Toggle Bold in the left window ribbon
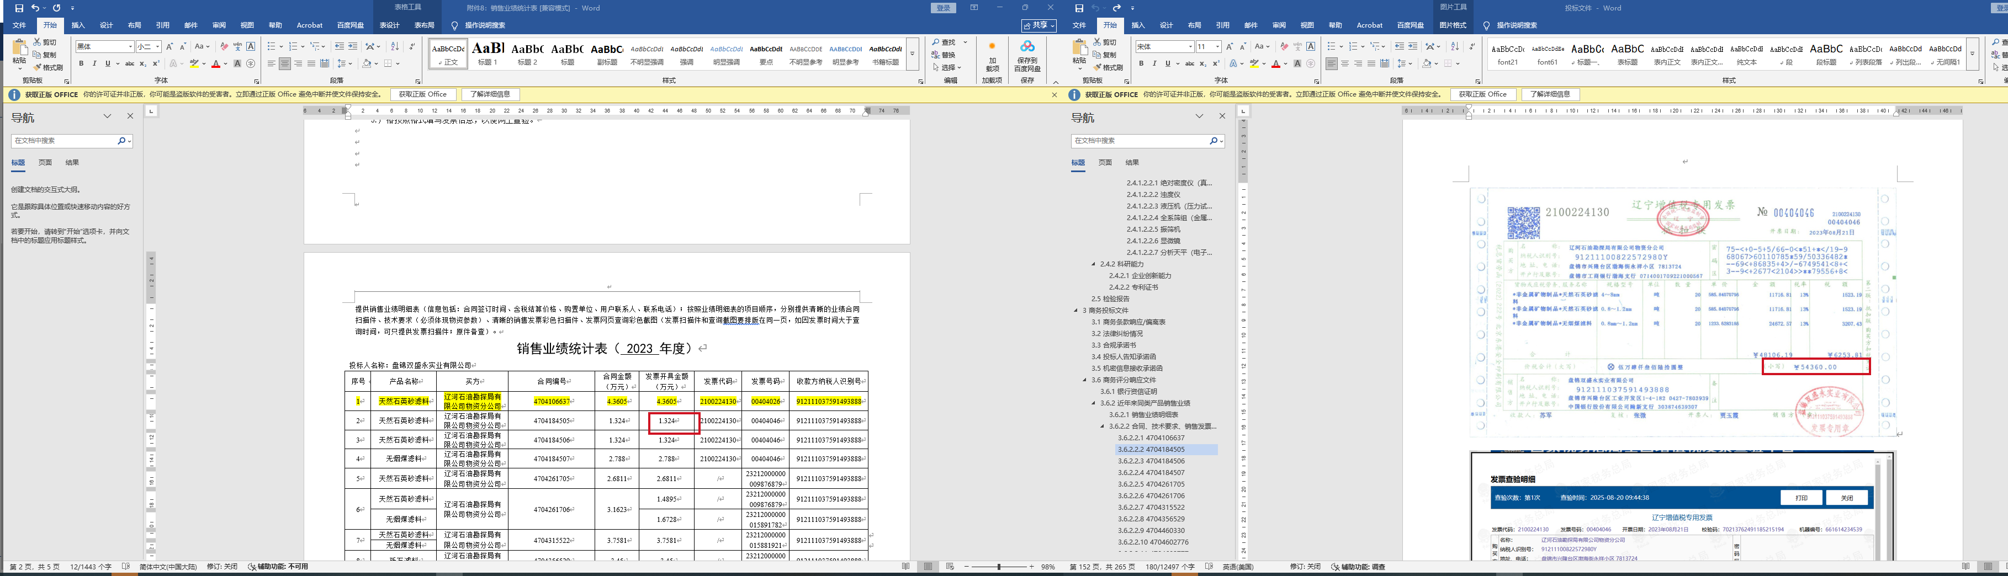 pyautogui.click(x=81, y=64)
